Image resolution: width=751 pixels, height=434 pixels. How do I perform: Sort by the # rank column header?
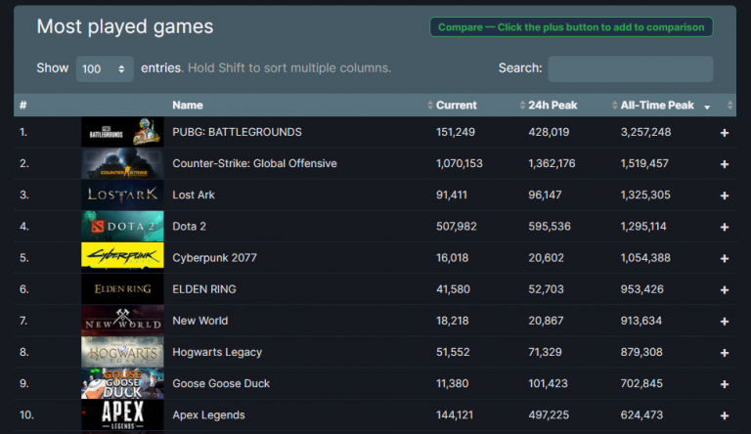(23, 106)
